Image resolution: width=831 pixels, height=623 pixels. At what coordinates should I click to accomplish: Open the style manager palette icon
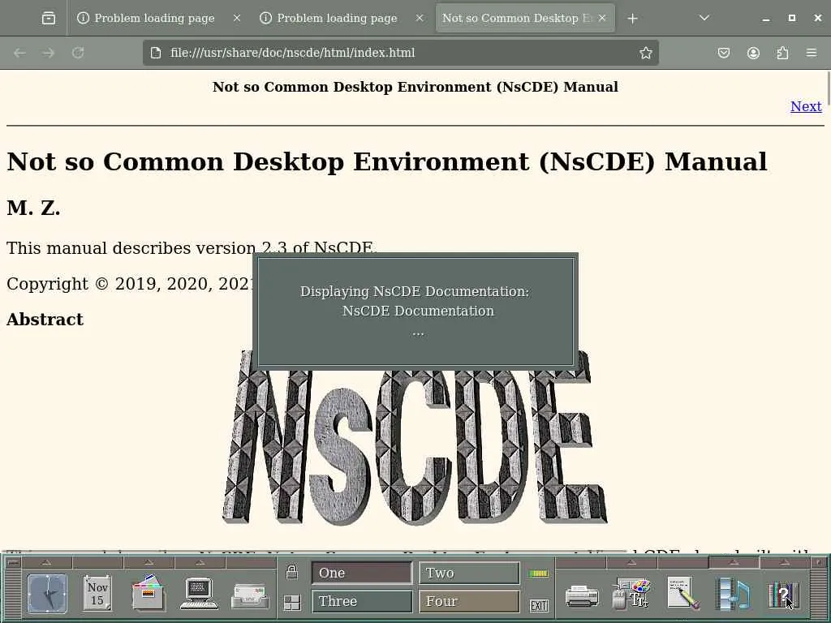click(x=631, y=593)
